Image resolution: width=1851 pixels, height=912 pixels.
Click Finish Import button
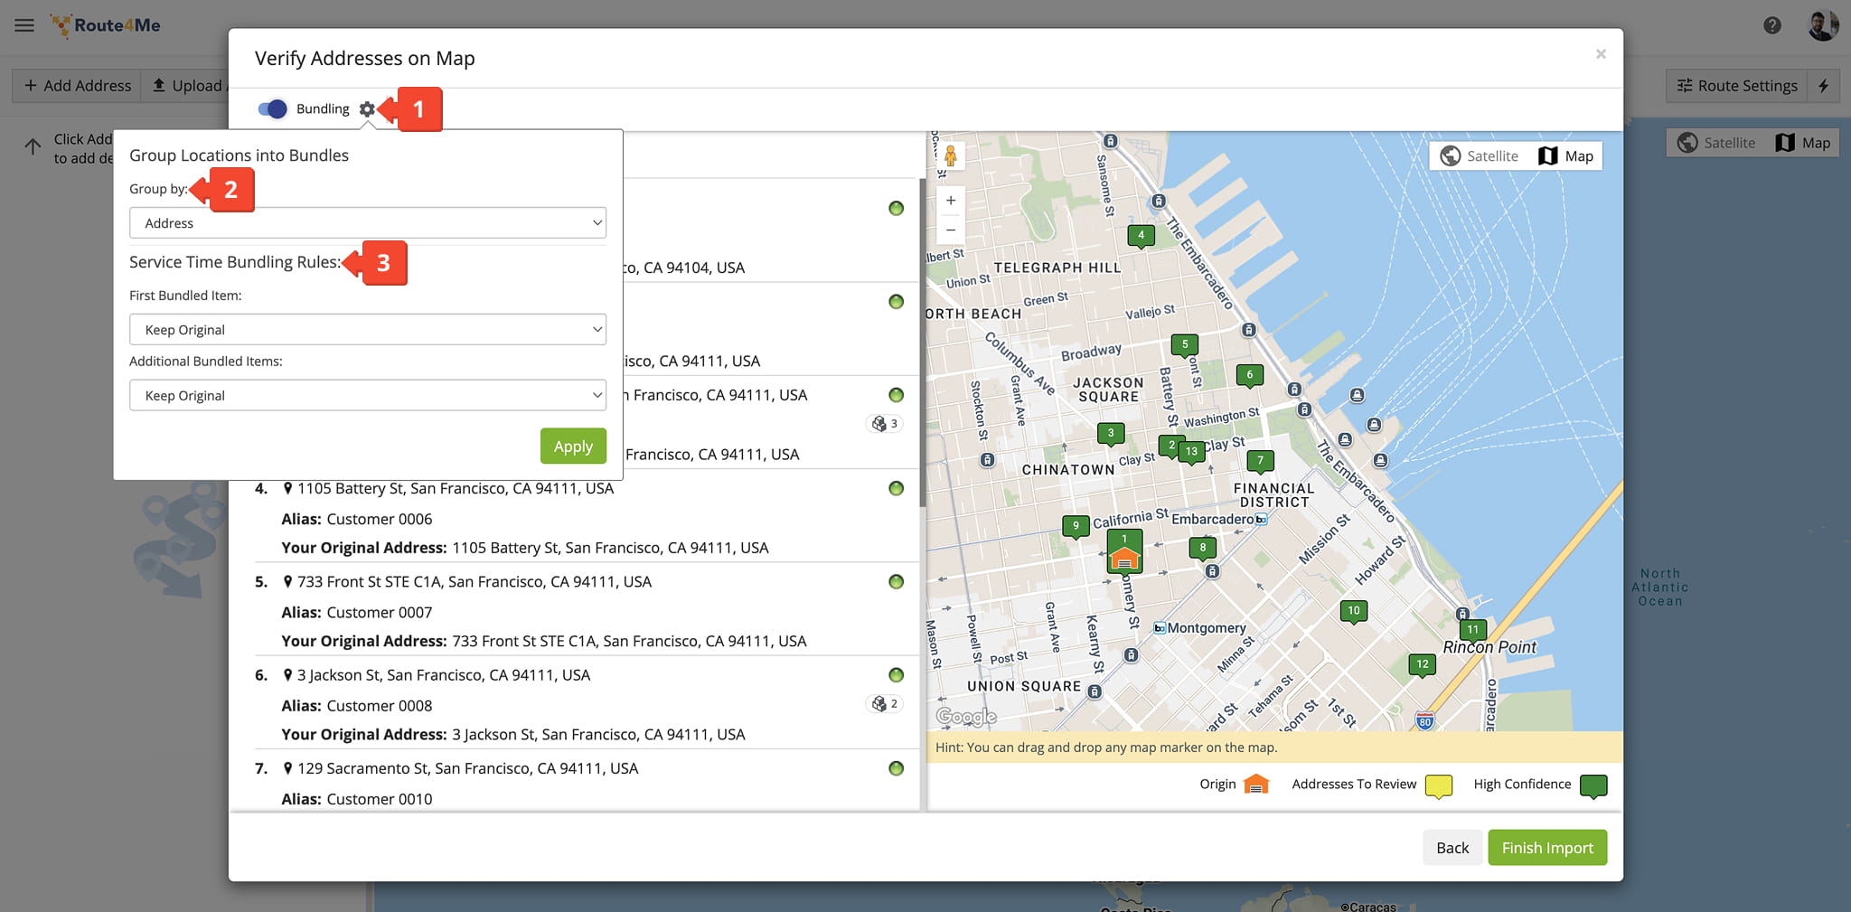click(1546, 848)
